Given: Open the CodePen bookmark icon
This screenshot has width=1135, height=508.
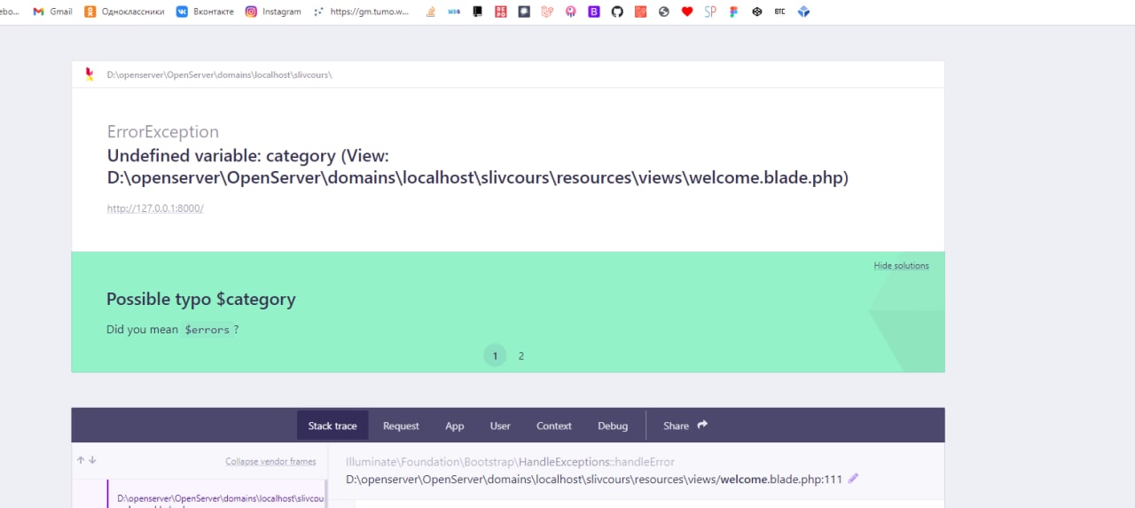Looking at the screenshot, I should pyautogui.click(x=756, y=12).
